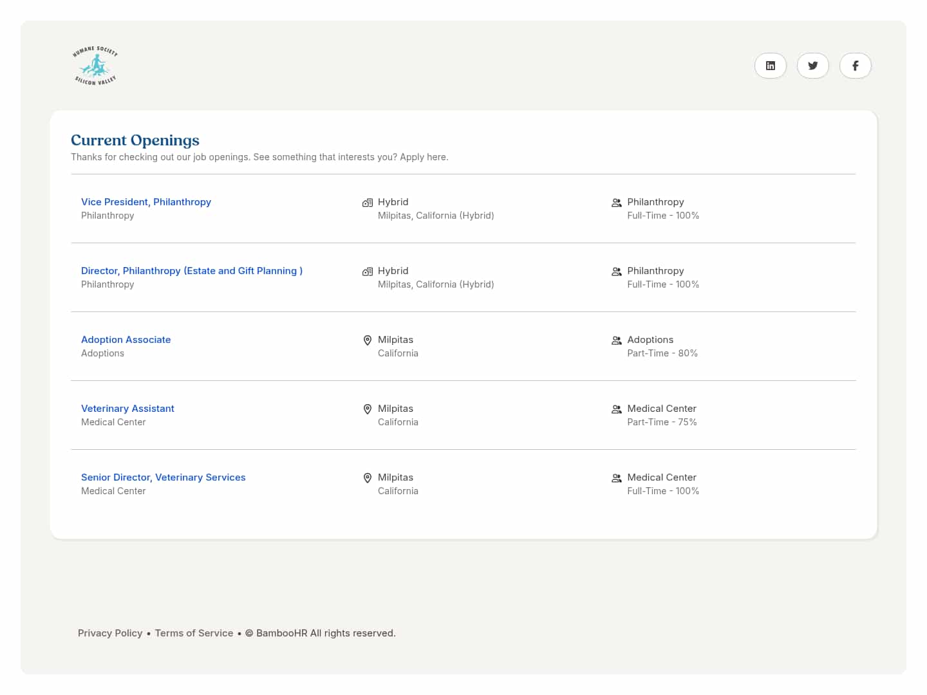Screen dimensions: 927x695
Task: Click the Twitter bird icon
Action: point(812,66)
